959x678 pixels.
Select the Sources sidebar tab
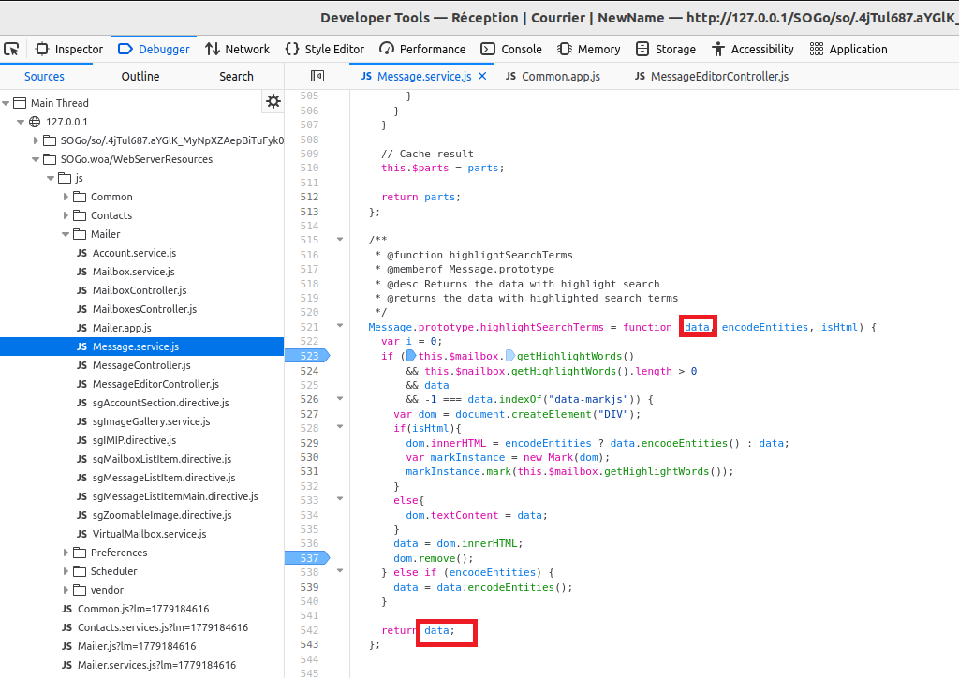pos(44,77)
